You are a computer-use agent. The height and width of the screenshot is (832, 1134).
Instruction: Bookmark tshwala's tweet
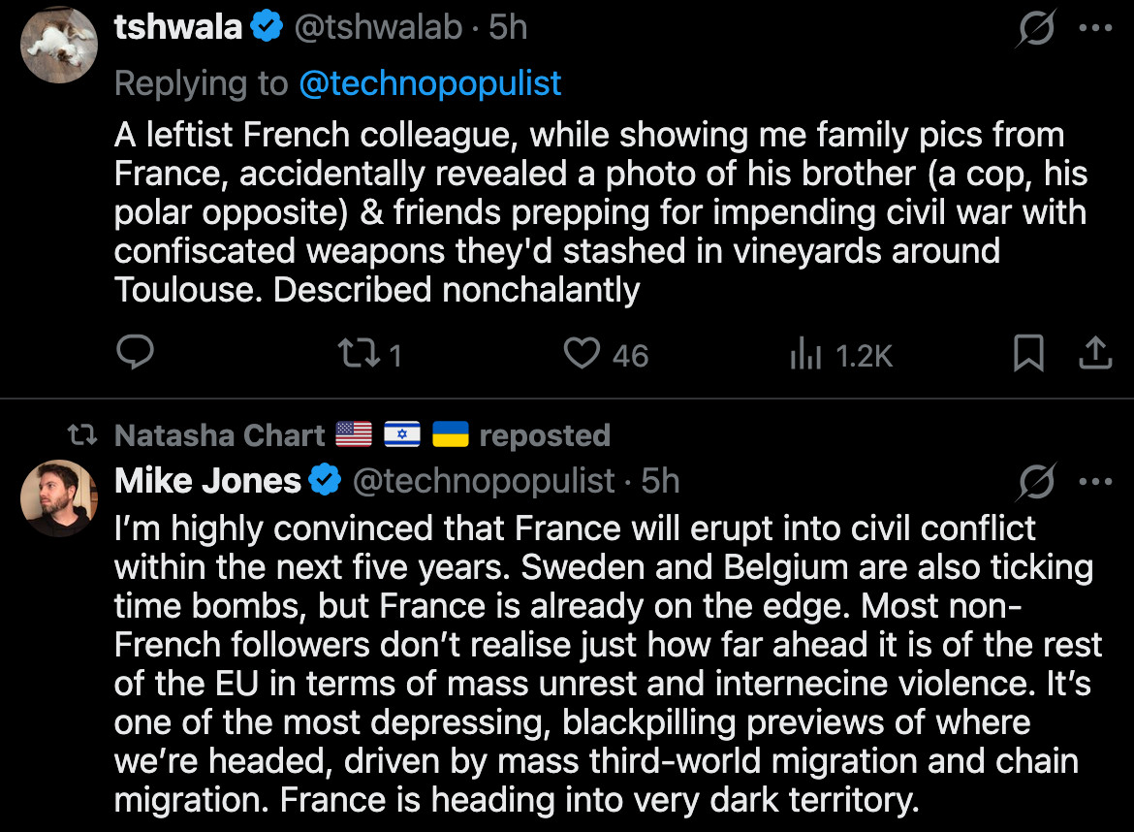pos(1027,354)
